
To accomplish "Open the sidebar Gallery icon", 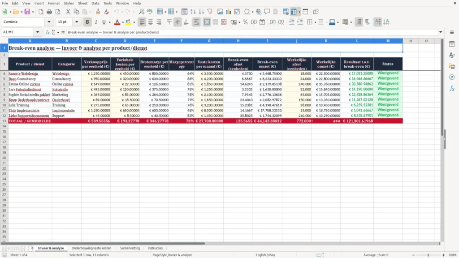I will pyautogui.click(x=452, y=66).
